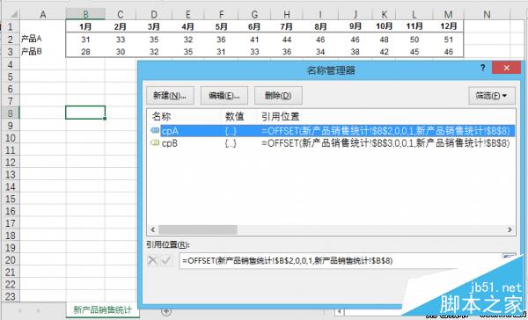Click the cancel X icon beside reference box
Image resolution: width=528 pixels, height=320 pixels.
(x=153, y=260)
